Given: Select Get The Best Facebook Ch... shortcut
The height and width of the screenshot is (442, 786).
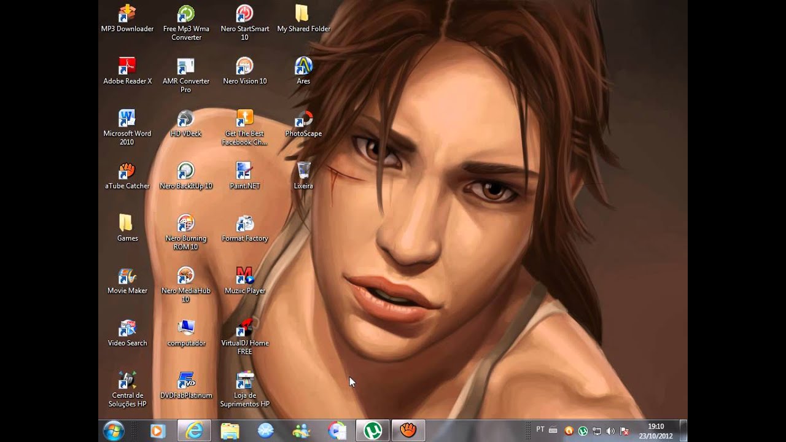Looking at the screenshot, I should [x=244, y=128].
